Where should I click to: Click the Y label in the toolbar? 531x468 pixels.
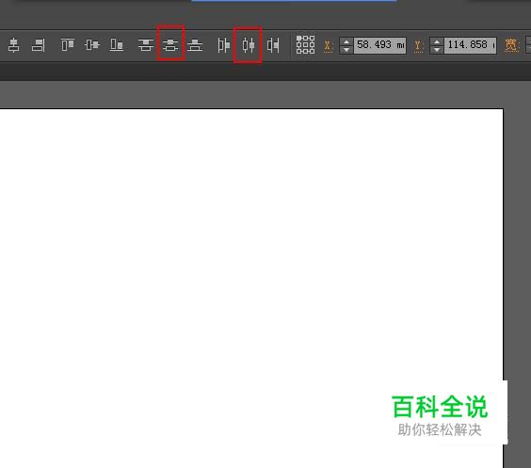coord(418,46)
